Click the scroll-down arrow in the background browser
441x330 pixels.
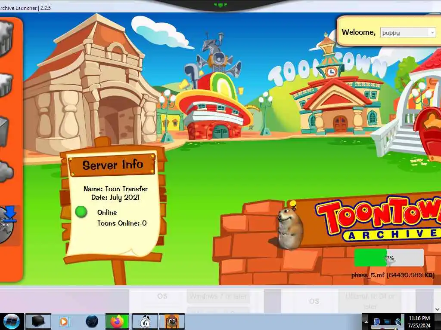[438, 309]
